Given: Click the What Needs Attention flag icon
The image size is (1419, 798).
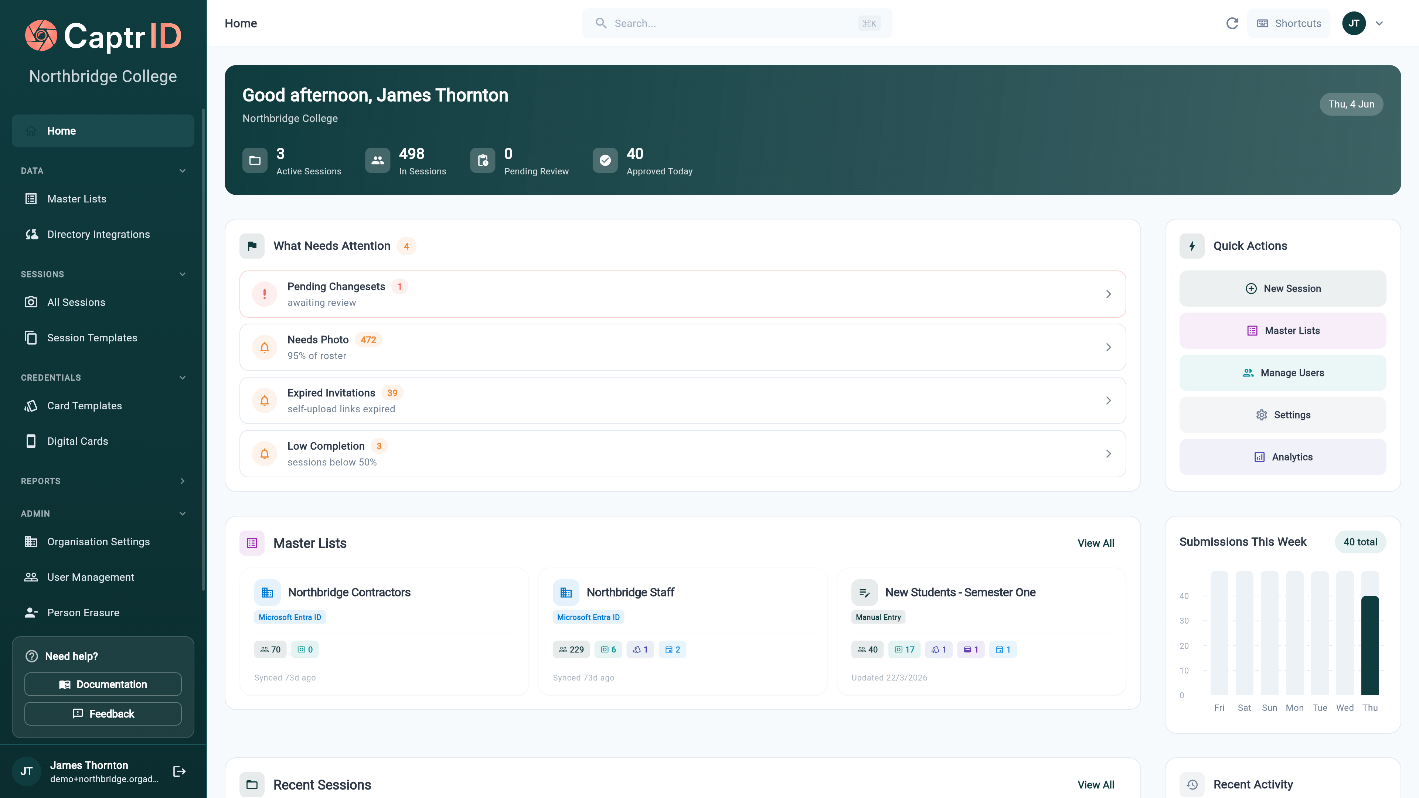Looking at the screenshot, I should pos(252,246).
